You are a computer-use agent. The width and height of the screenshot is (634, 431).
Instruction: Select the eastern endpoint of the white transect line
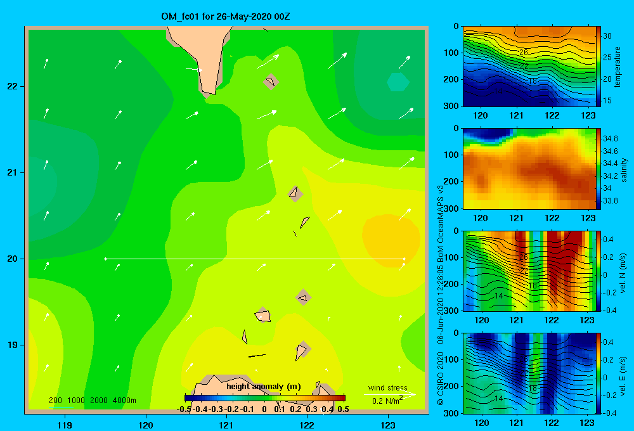[x=404, y=259]
